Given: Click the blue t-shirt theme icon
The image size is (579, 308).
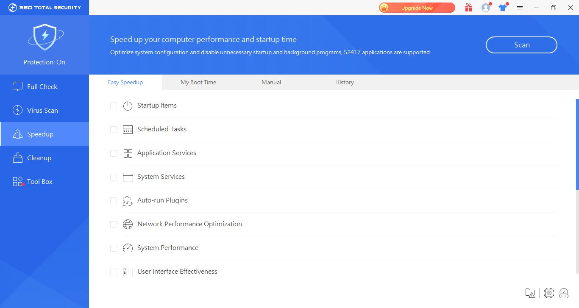Looking at the screenshot, I should pos(503,8).
